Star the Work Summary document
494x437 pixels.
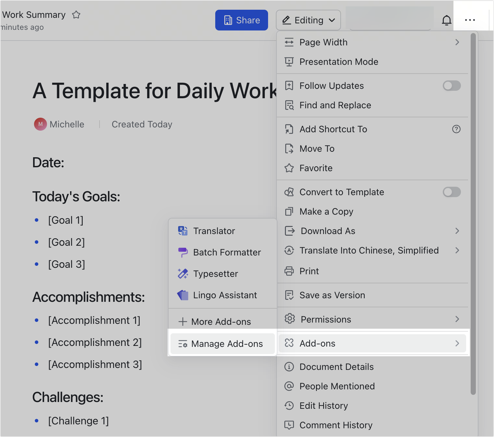tap(76, 15)
